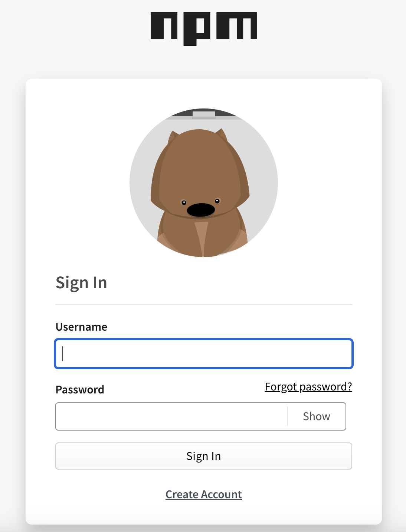Click the Username field label
The width and height of the screenshot is (406, 532).
coord(81,327)
